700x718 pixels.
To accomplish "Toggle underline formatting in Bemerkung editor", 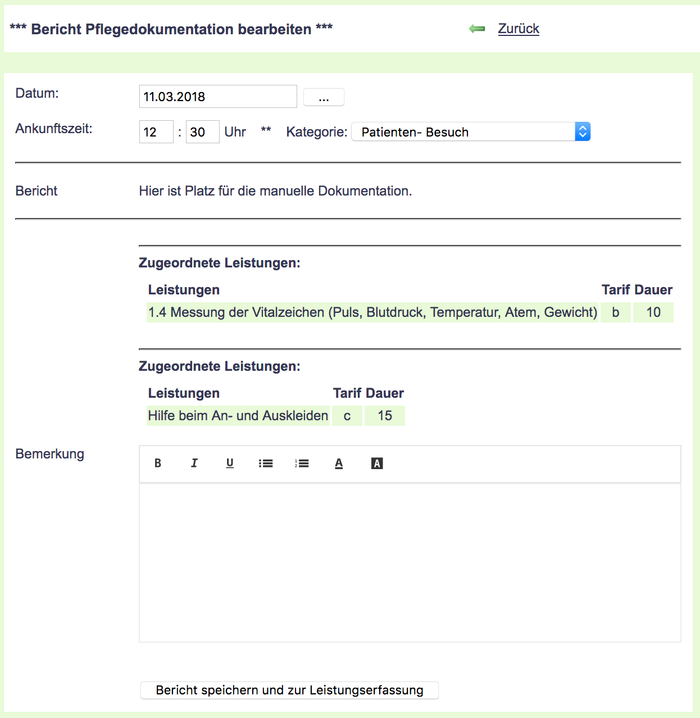I will pyautogui.click(x=230, y=463).
